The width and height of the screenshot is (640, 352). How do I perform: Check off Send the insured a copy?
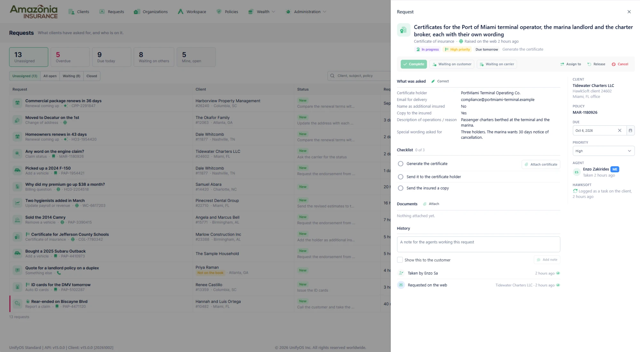coord(400,188)
